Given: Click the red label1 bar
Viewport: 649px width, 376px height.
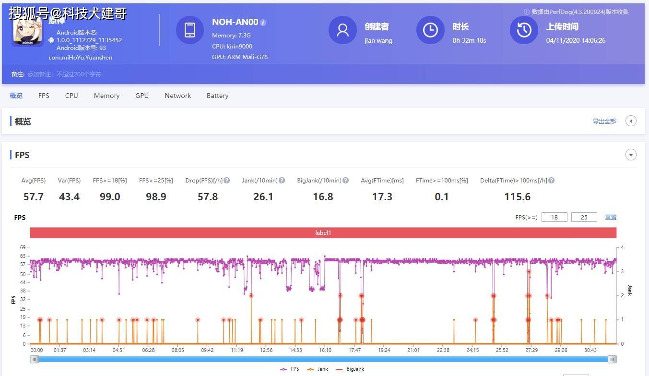Looking at the screenshot, I should [x=323, y=233].
